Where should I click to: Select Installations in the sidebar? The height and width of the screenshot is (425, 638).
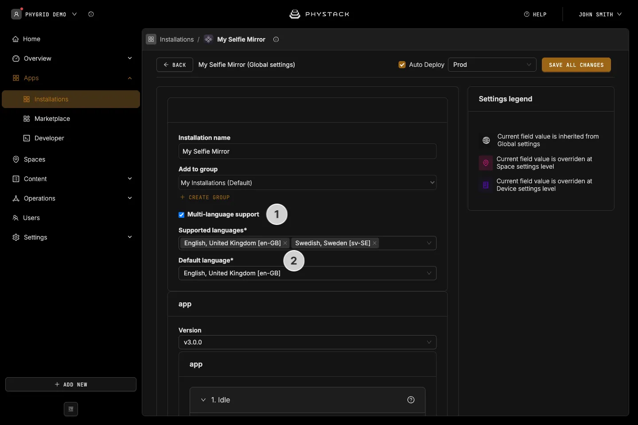[71, 99]
